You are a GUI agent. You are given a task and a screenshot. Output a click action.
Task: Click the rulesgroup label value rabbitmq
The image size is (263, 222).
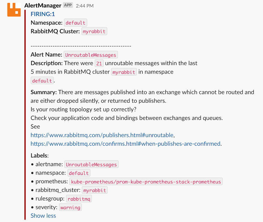click(x=79, y=199)
